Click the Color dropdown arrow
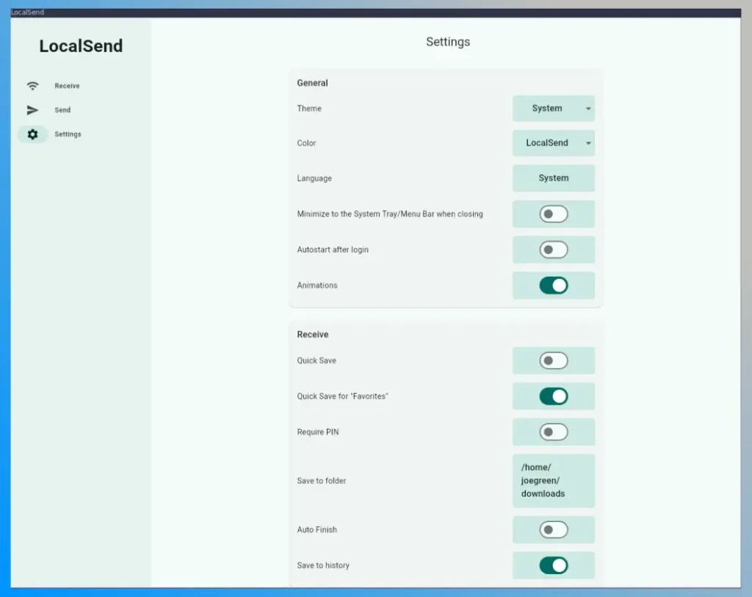 [x=588, y=143]
